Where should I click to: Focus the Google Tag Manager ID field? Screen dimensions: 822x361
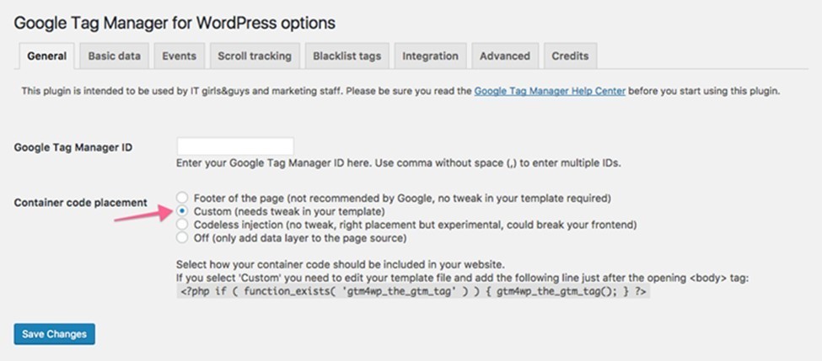pos(235,146)
